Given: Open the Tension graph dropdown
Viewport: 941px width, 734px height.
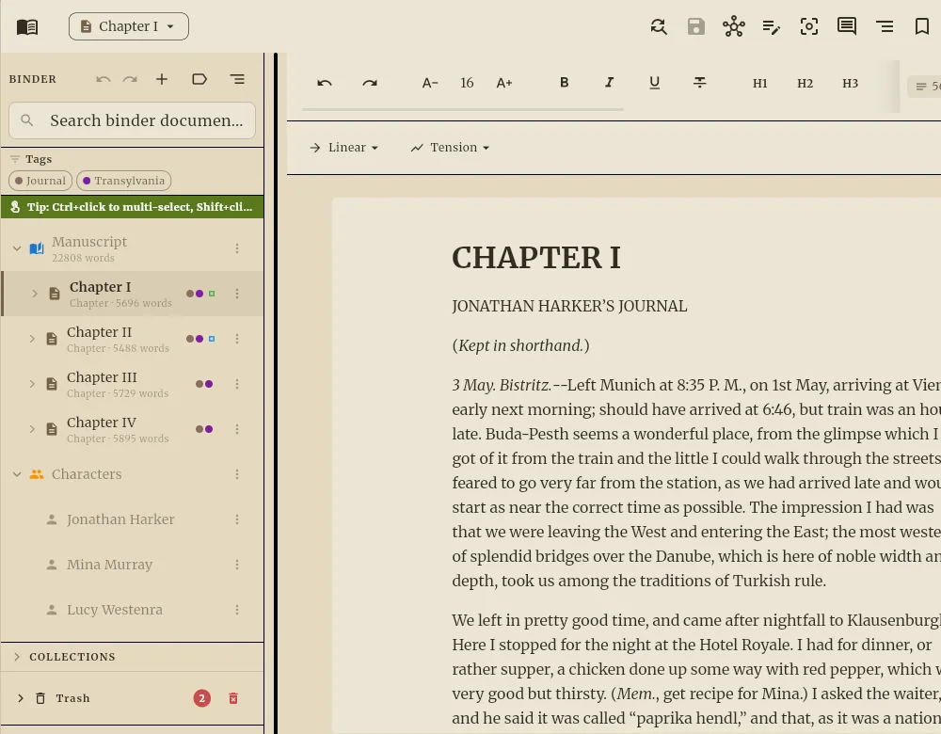Looking at the screenshot, I should 450,148.
